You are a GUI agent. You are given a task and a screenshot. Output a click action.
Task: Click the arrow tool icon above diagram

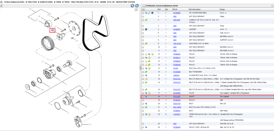[x=1, y=5]
